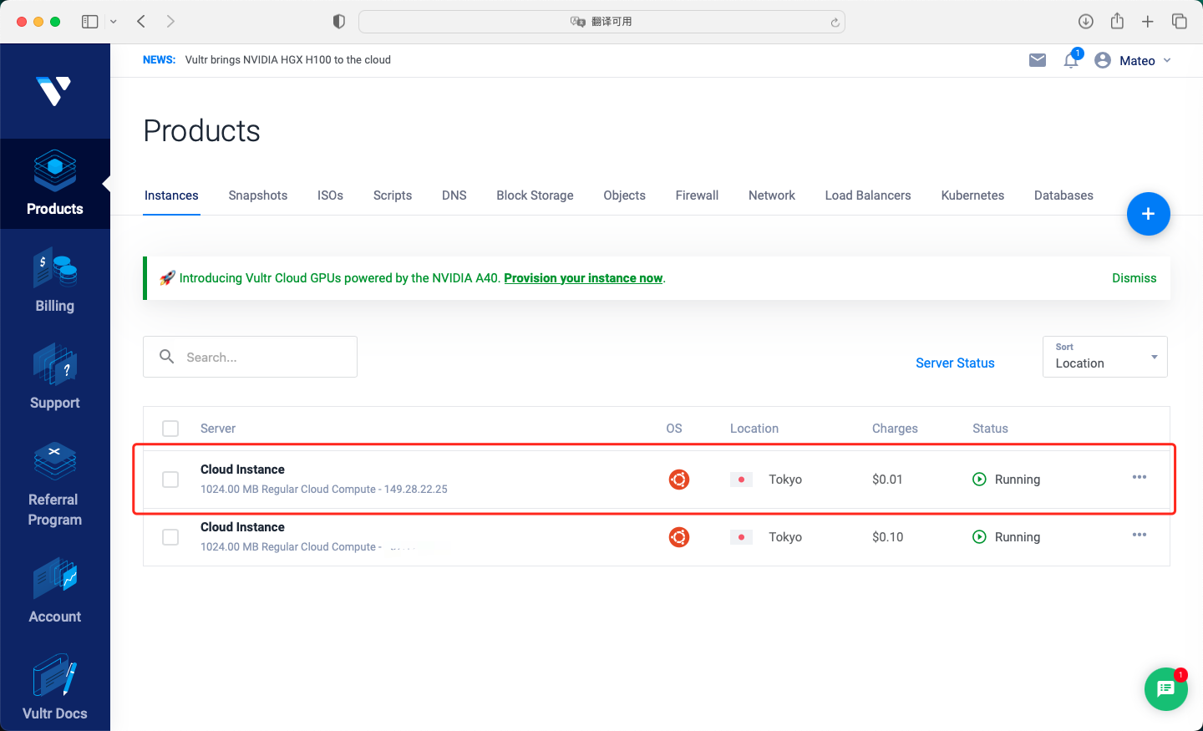Open the Safari downloads icon
The width and height of the screenshot is (1203, 731).
click(1086, 22)
